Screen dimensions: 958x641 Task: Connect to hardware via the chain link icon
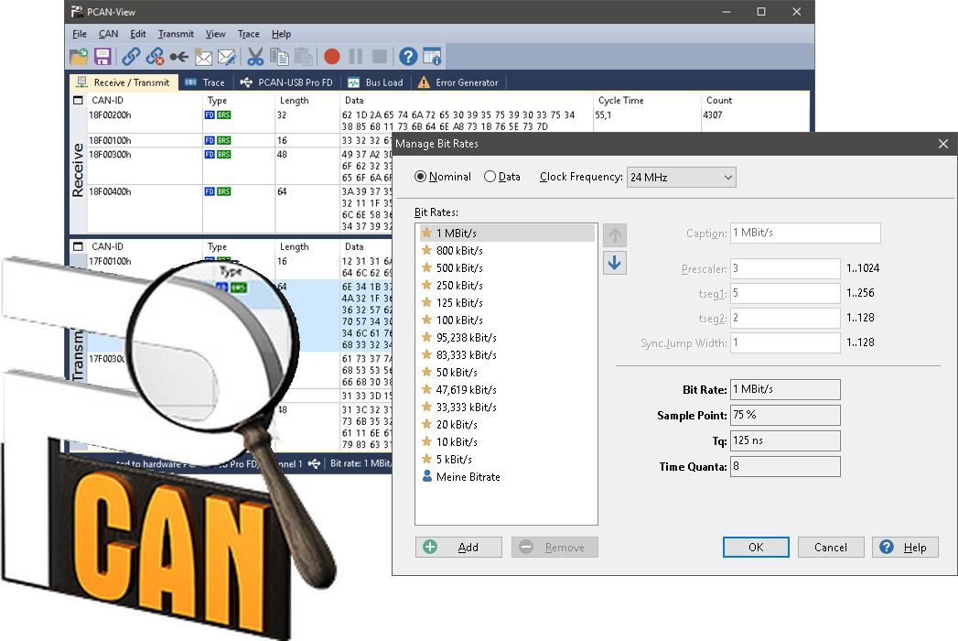pyautogui.click(x=131, y=57)
